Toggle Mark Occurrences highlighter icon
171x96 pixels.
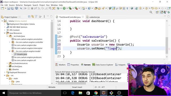tap(114, 8)
